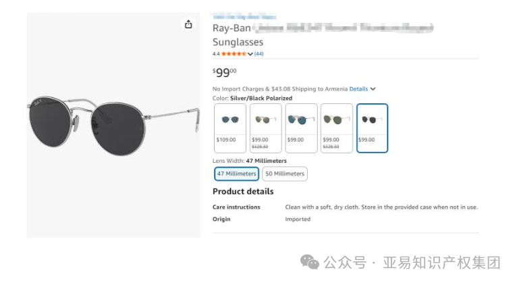Image resolution: width=517 pixels, height=283 pixels.
Task: Click the star rating icons
Action: [234, 54]
